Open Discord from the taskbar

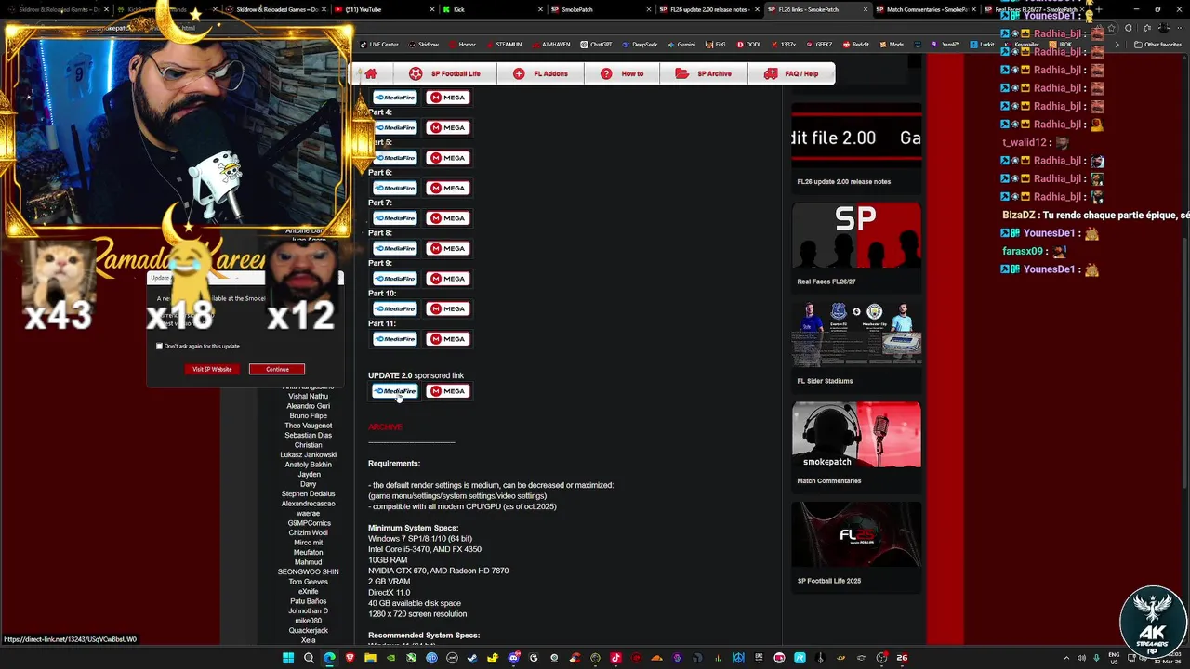point(513,658)
